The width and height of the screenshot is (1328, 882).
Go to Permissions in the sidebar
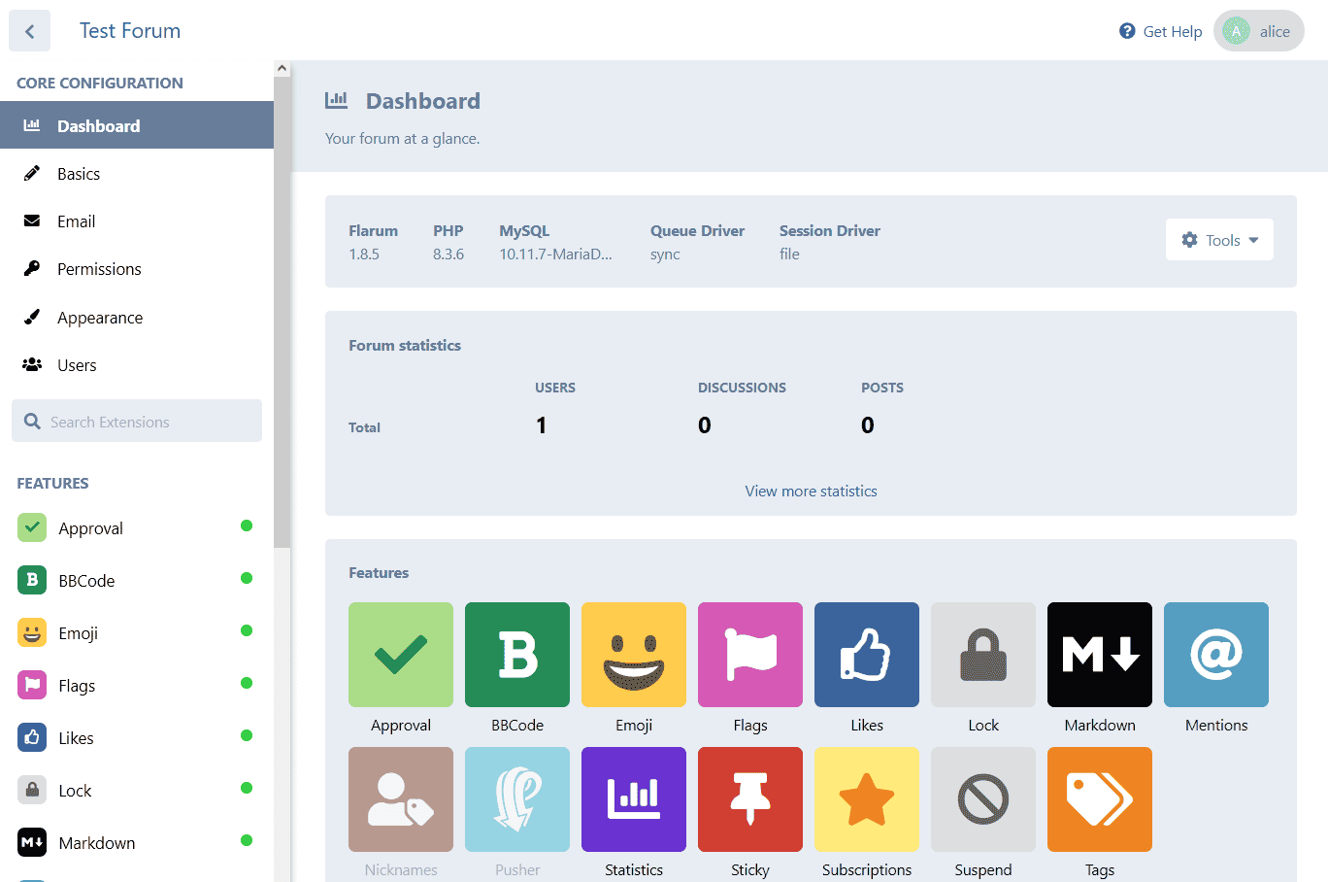[x=99, y=269]
